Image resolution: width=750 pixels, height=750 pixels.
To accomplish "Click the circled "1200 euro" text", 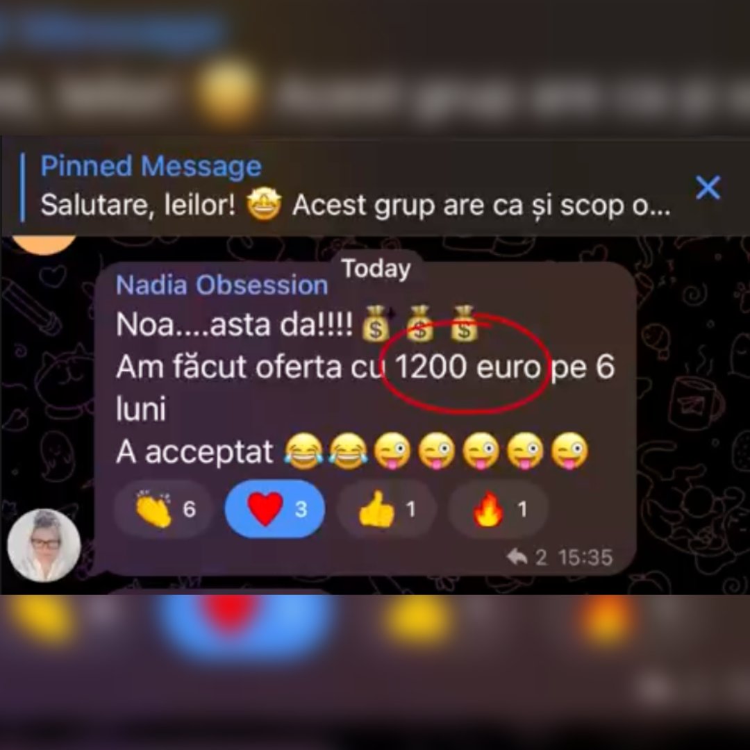I will 468,367.
